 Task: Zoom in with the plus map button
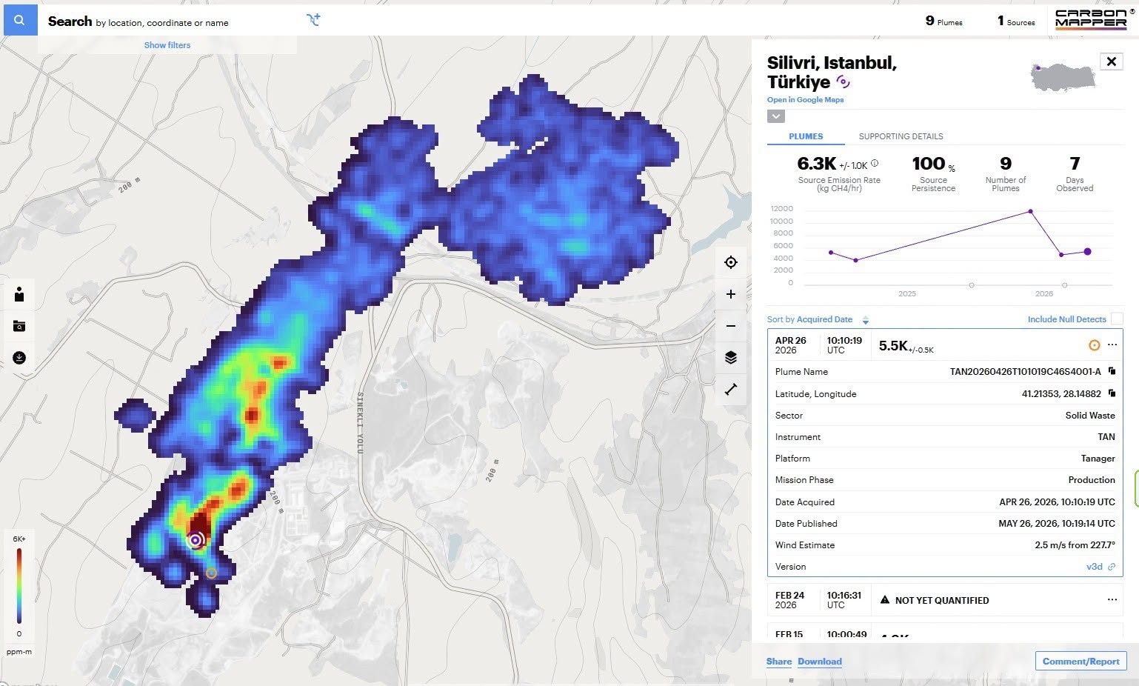(x=731, y=294)
